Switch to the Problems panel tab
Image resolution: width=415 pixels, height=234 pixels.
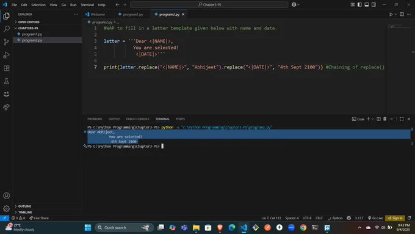tap(95, 119)
